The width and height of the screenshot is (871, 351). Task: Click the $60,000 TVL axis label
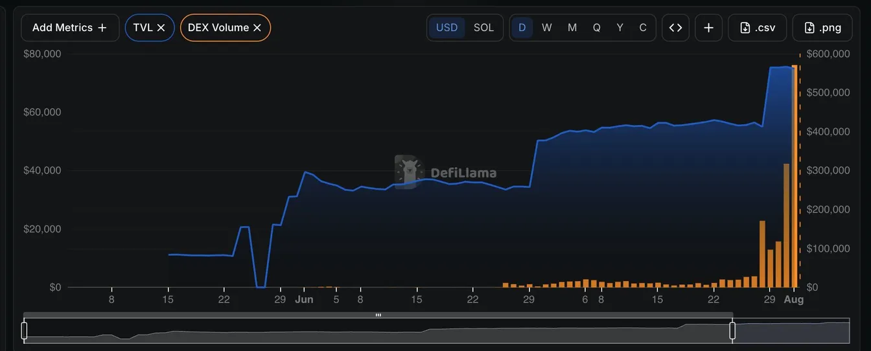coord(42,112)
